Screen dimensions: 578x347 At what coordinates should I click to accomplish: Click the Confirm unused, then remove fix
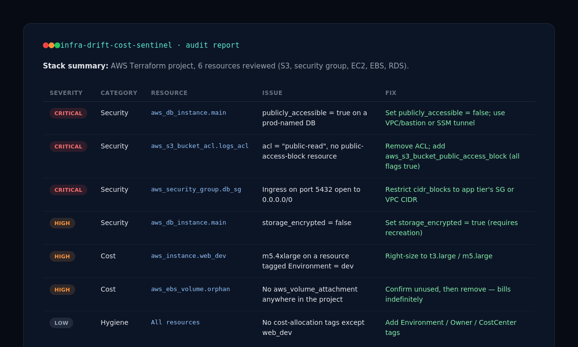(448, 294)
